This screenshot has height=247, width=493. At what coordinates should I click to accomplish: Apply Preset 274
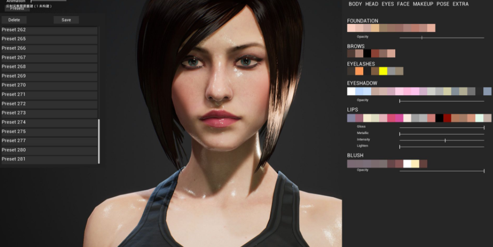coord(49,122)
